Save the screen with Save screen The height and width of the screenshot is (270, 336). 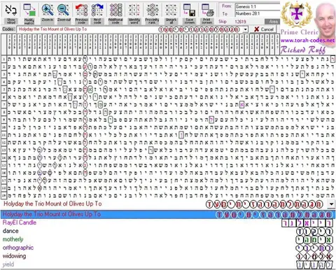(189, 13)
